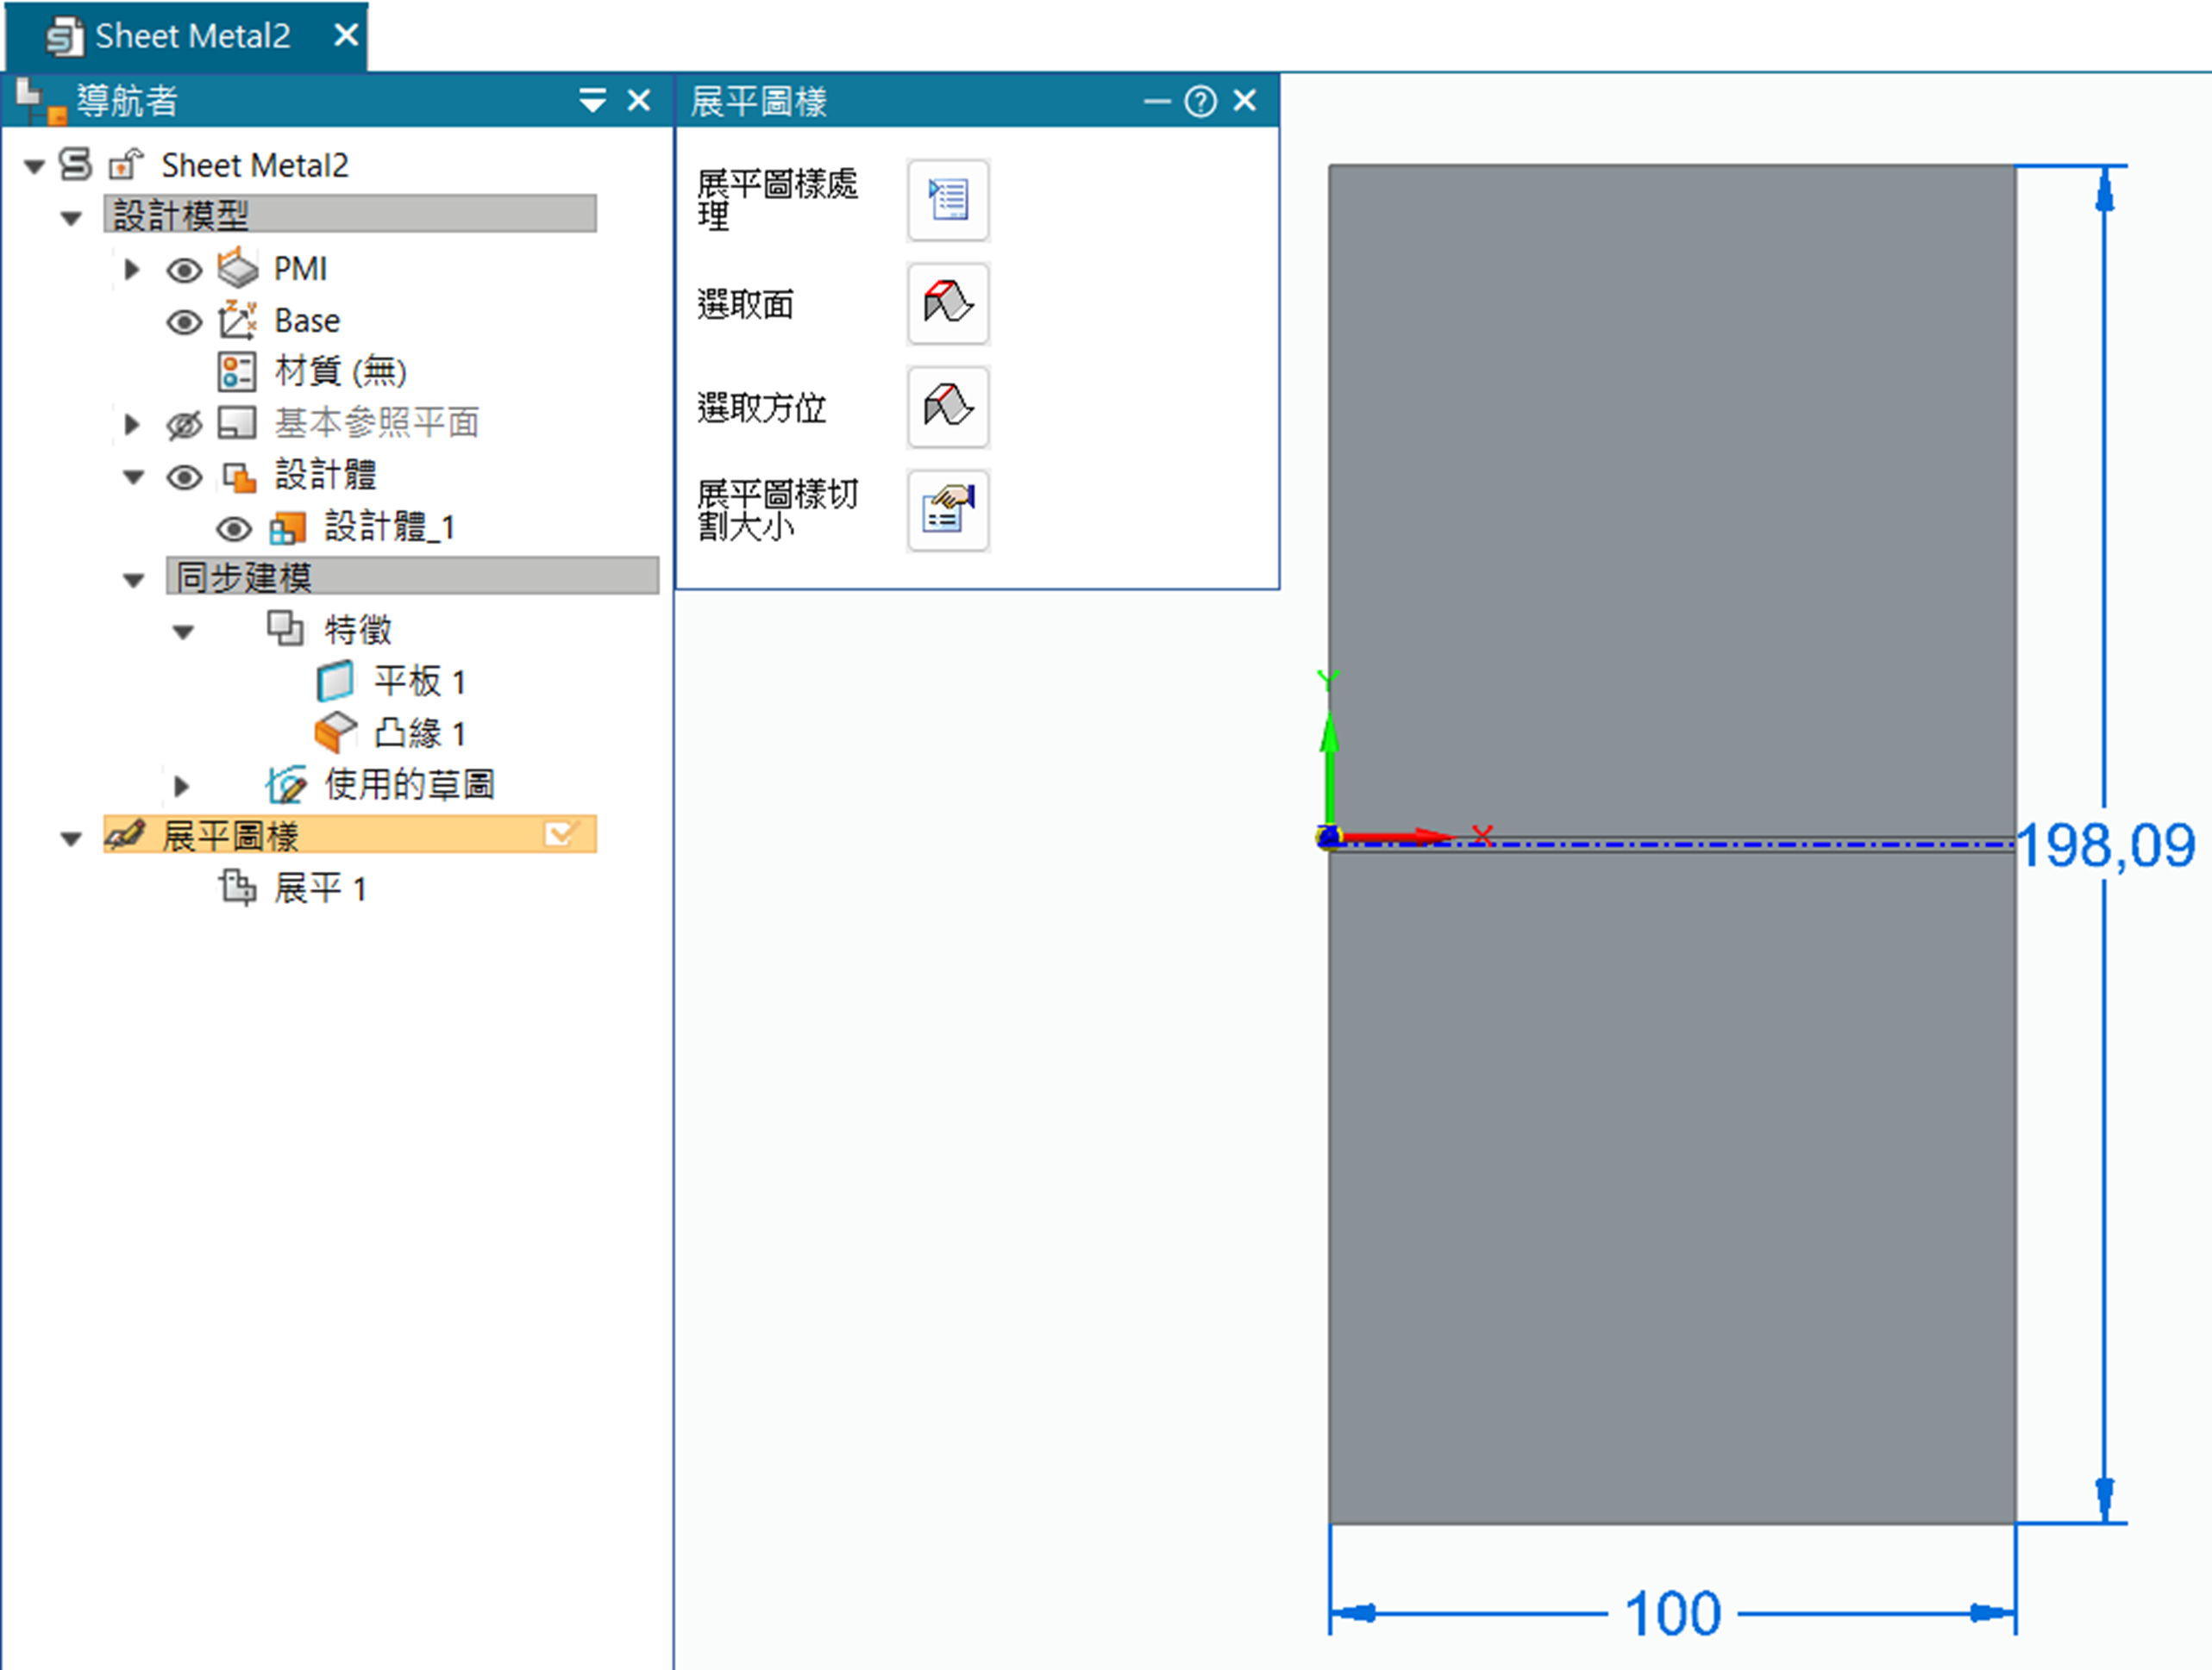The image size is (2212, 1670).
Task: Toggle the 展平圖樣 active checkbox
Action: pos(561,834)
